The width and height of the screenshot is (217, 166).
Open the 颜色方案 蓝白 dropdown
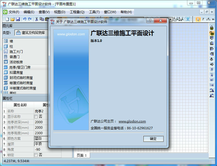point(41,138)
